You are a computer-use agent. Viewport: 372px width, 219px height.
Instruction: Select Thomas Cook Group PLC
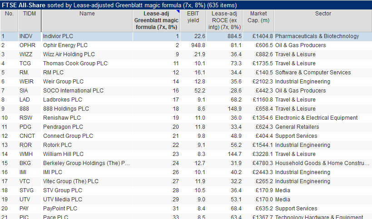(75, 63)
